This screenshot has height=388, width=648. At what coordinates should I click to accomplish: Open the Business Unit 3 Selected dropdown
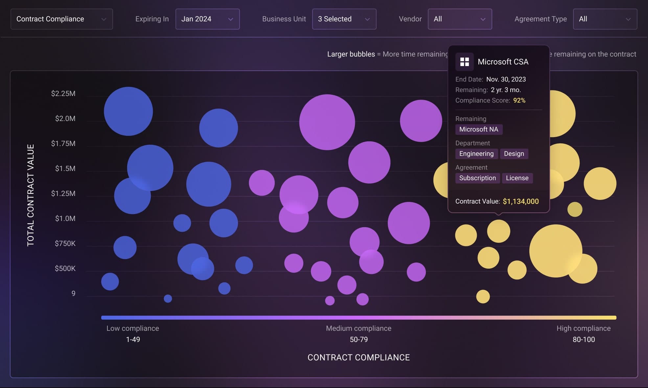344,19
